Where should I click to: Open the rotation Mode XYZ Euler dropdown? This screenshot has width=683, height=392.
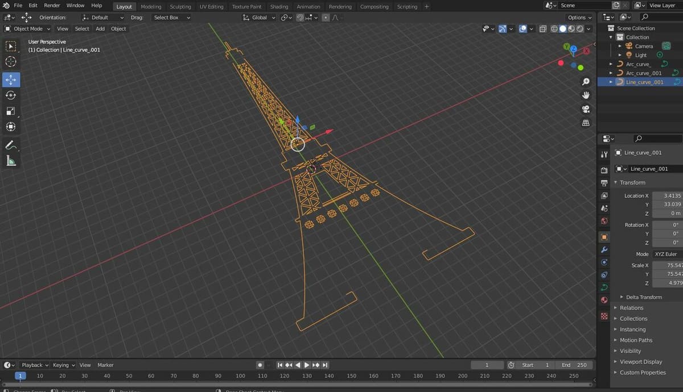tap(667, 254)
